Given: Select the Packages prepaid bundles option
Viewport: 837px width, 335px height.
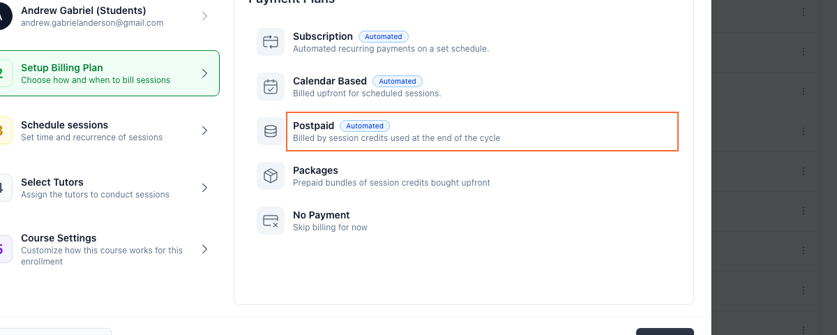Looking at the screenshot, I should coord(467,176).
